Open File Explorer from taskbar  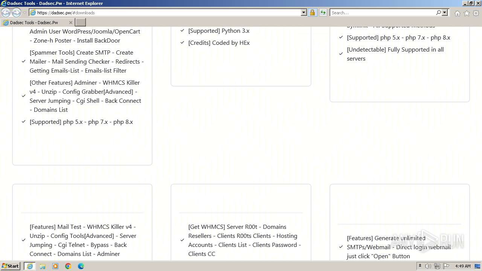[x=43, y=266]
